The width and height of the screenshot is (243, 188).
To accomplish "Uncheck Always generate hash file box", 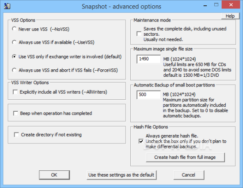I will coord(141,141).
